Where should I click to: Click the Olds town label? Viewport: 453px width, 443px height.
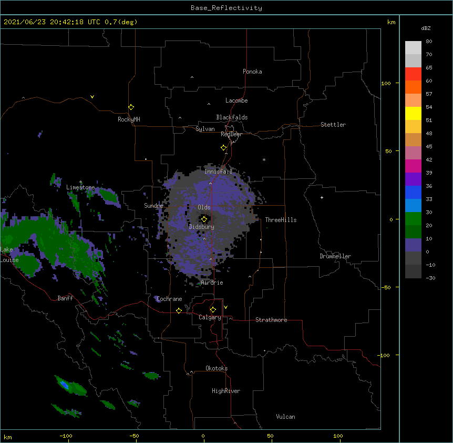click(x=204, y=207)
